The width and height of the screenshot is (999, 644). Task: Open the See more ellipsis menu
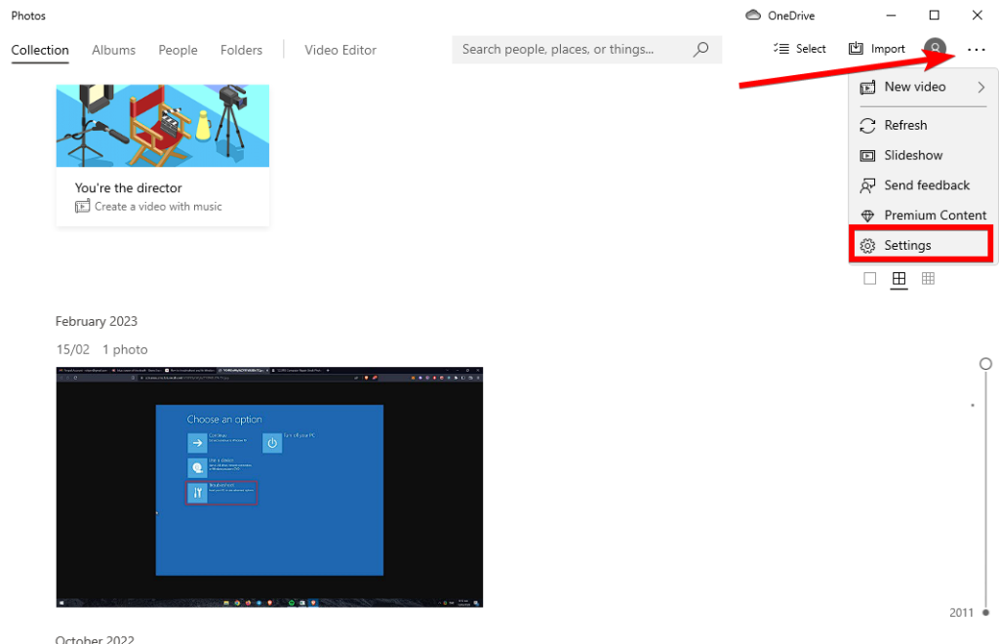coord(977,49)
